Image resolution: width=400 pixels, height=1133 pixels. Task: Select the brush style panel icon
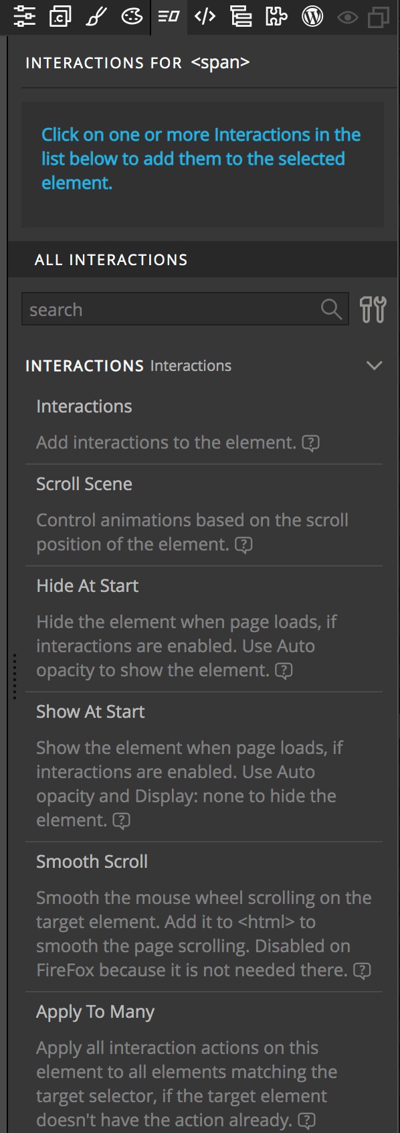point(96,16)
